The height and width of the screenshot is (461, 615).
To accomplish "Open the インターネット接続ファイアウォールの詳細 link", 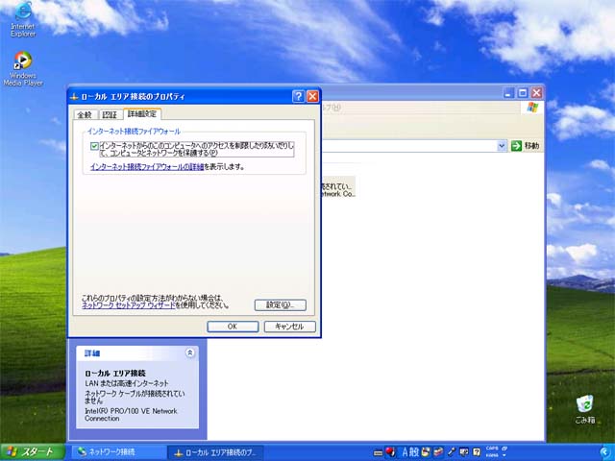I will click(147, 167).
